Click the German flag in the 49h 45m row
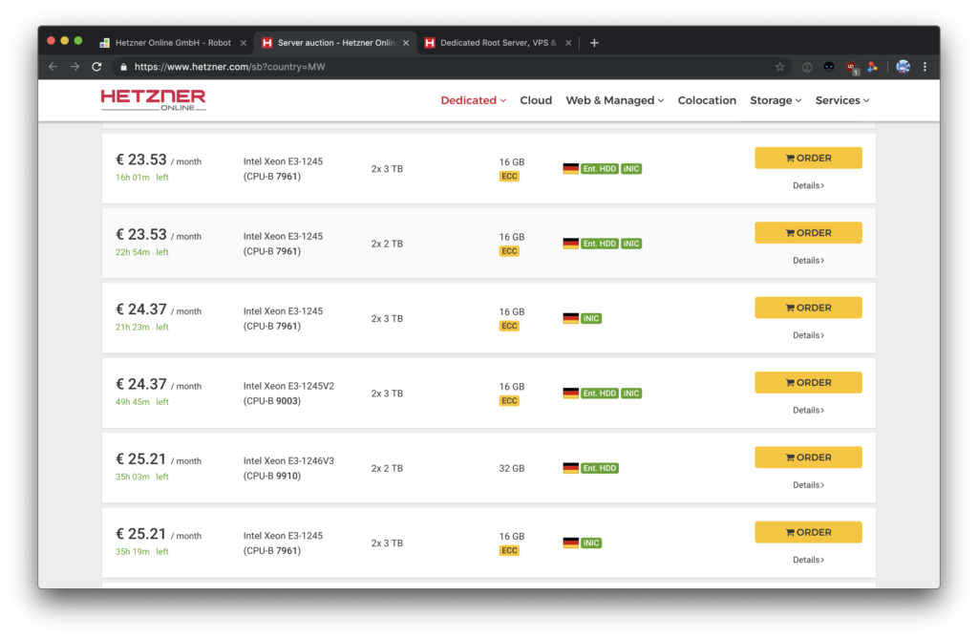 pyautogui.click(x=571, y=394)
